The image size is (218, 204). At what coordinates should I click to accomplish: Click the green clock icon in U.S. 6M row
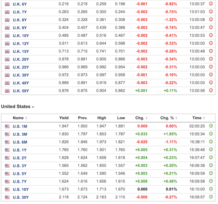[211, 142]
